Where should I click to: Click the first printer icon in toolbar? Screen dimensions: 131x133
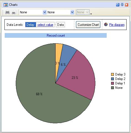pos(7,12)
